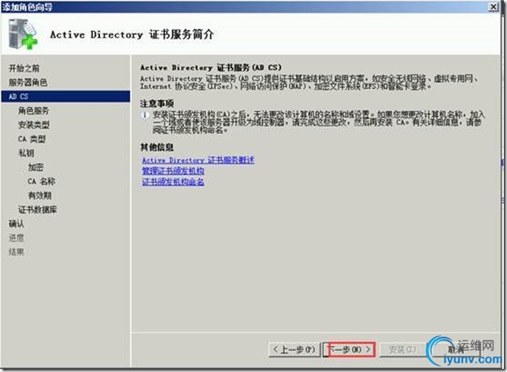Viewport: 507px width, 372px height.
Task: Open the 证书颁发机构命名 link
Action: (x=173, y=182)
